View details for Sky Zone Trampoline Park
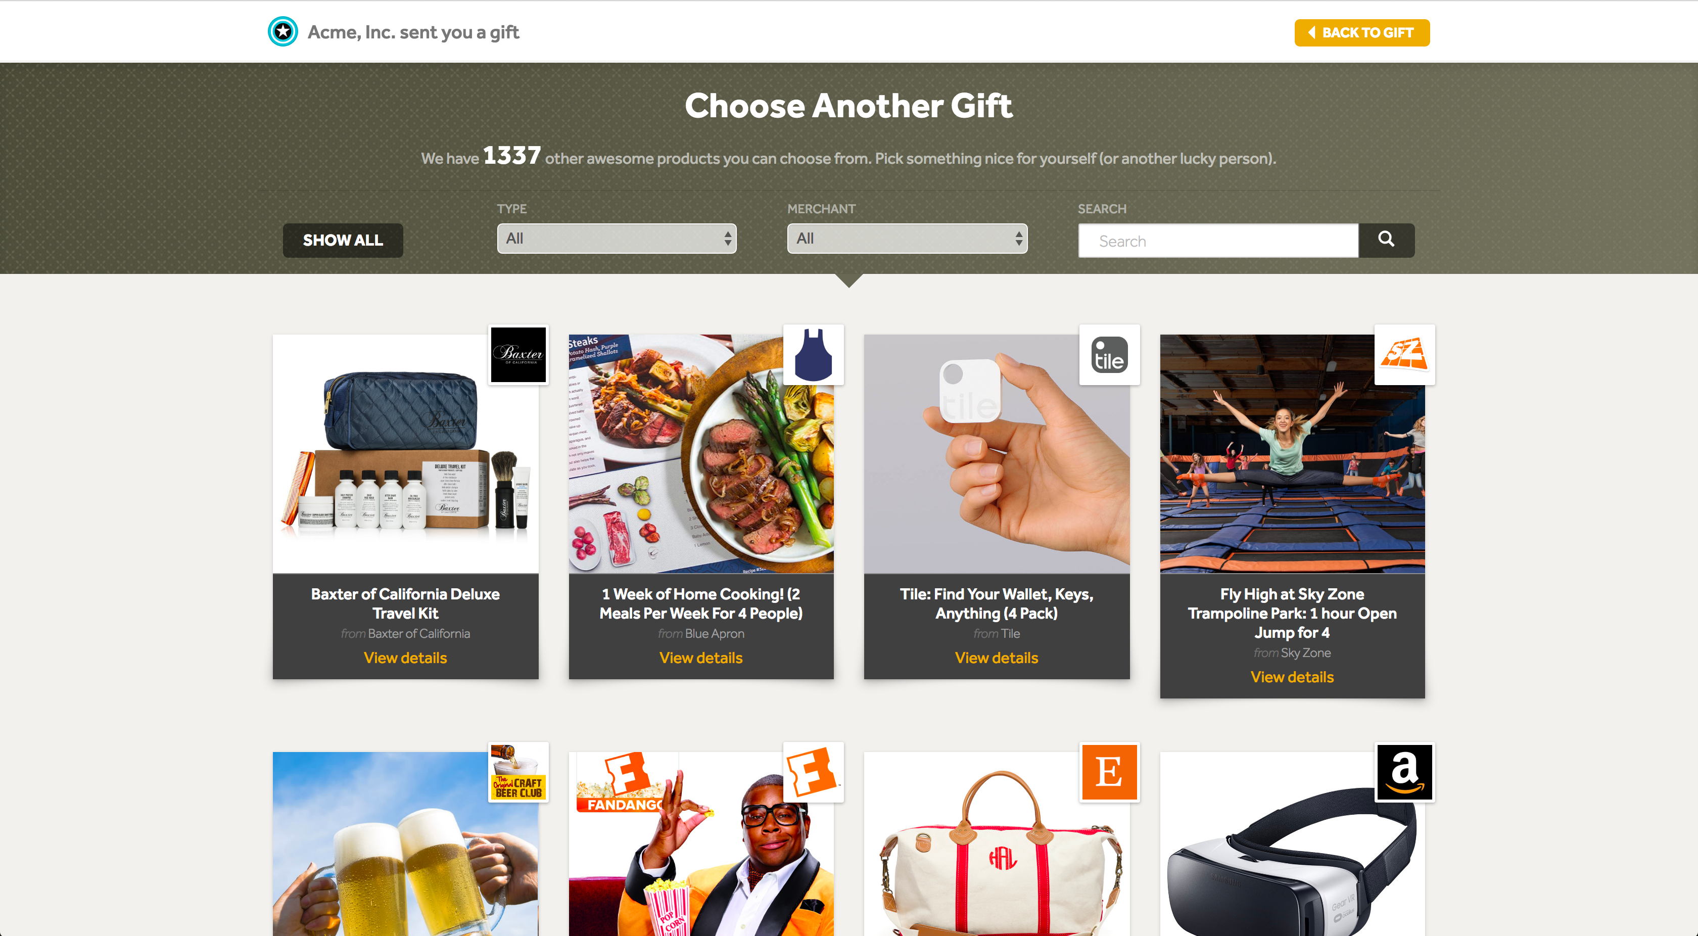 tap(1292, 677)
